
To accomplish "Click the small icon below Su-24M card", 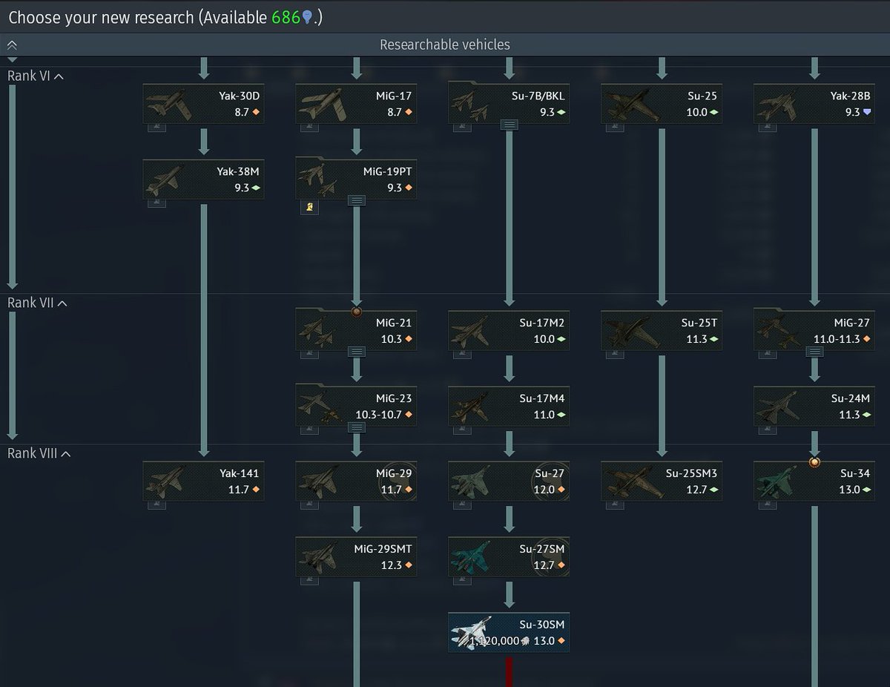I will 768,430.
